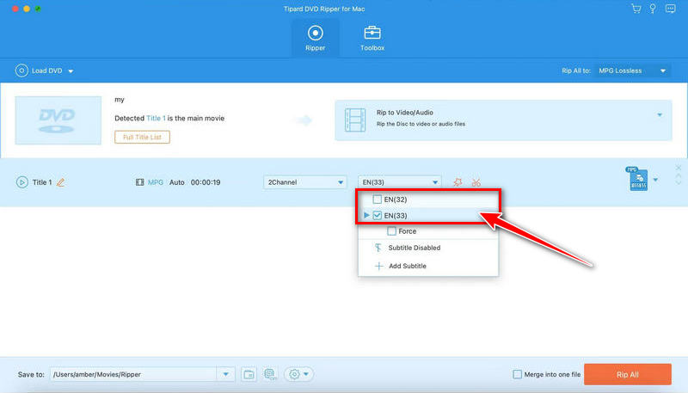Open the 2Channel audio track dropdown
The width and height of the screenshot is (688, 393).
[x=305, y=182]
